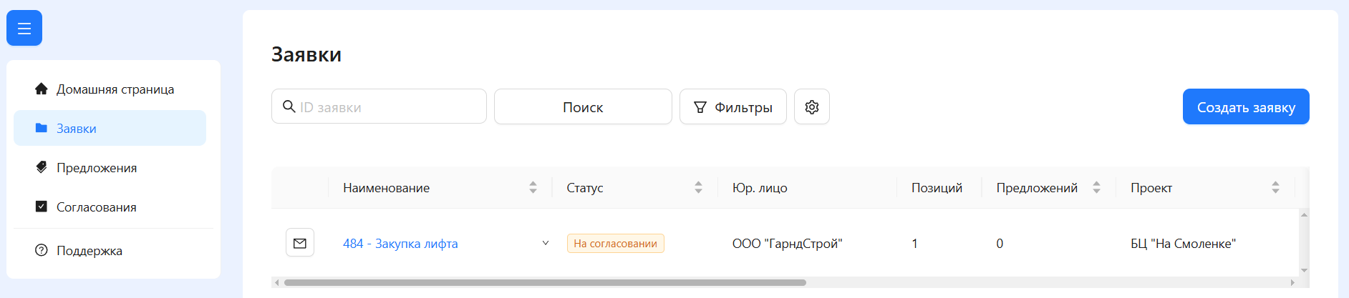Screen dimensions: 1349x298
Task: Click the table scroll left arrow
Action: (277, 282)
